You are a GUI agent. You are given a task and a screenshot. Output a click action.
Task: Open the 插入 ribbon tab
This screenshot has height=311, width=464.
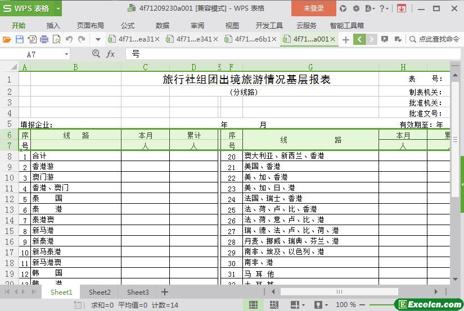53,26
